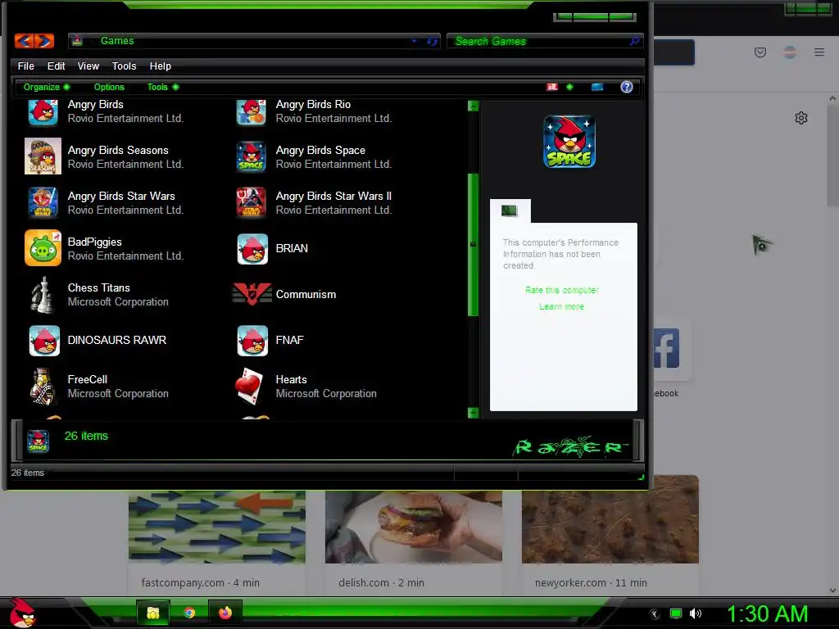The height and width of the screenshot is (629, 839).
Task: Open Angry Birds Star Wars II icon
Action: [x=251, y=202]
